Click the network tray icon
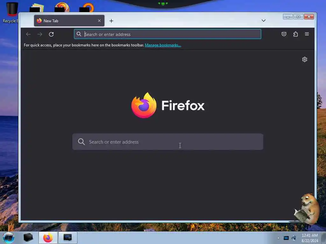326x244 pixels. [294, 238]
